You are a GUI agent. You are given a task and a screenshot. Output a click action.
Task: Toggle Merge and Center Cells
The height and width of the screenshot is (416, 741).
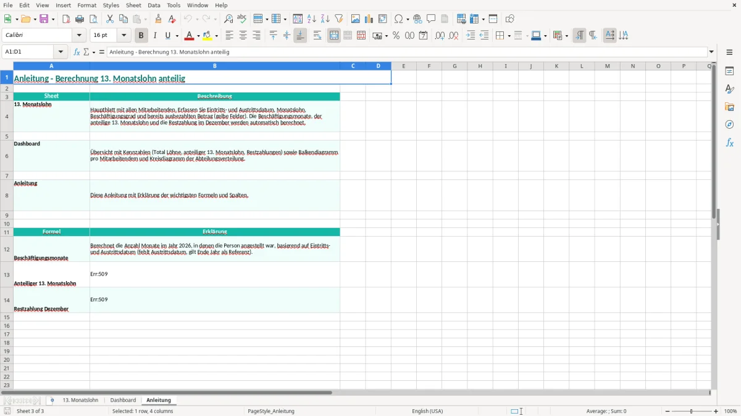334,36
